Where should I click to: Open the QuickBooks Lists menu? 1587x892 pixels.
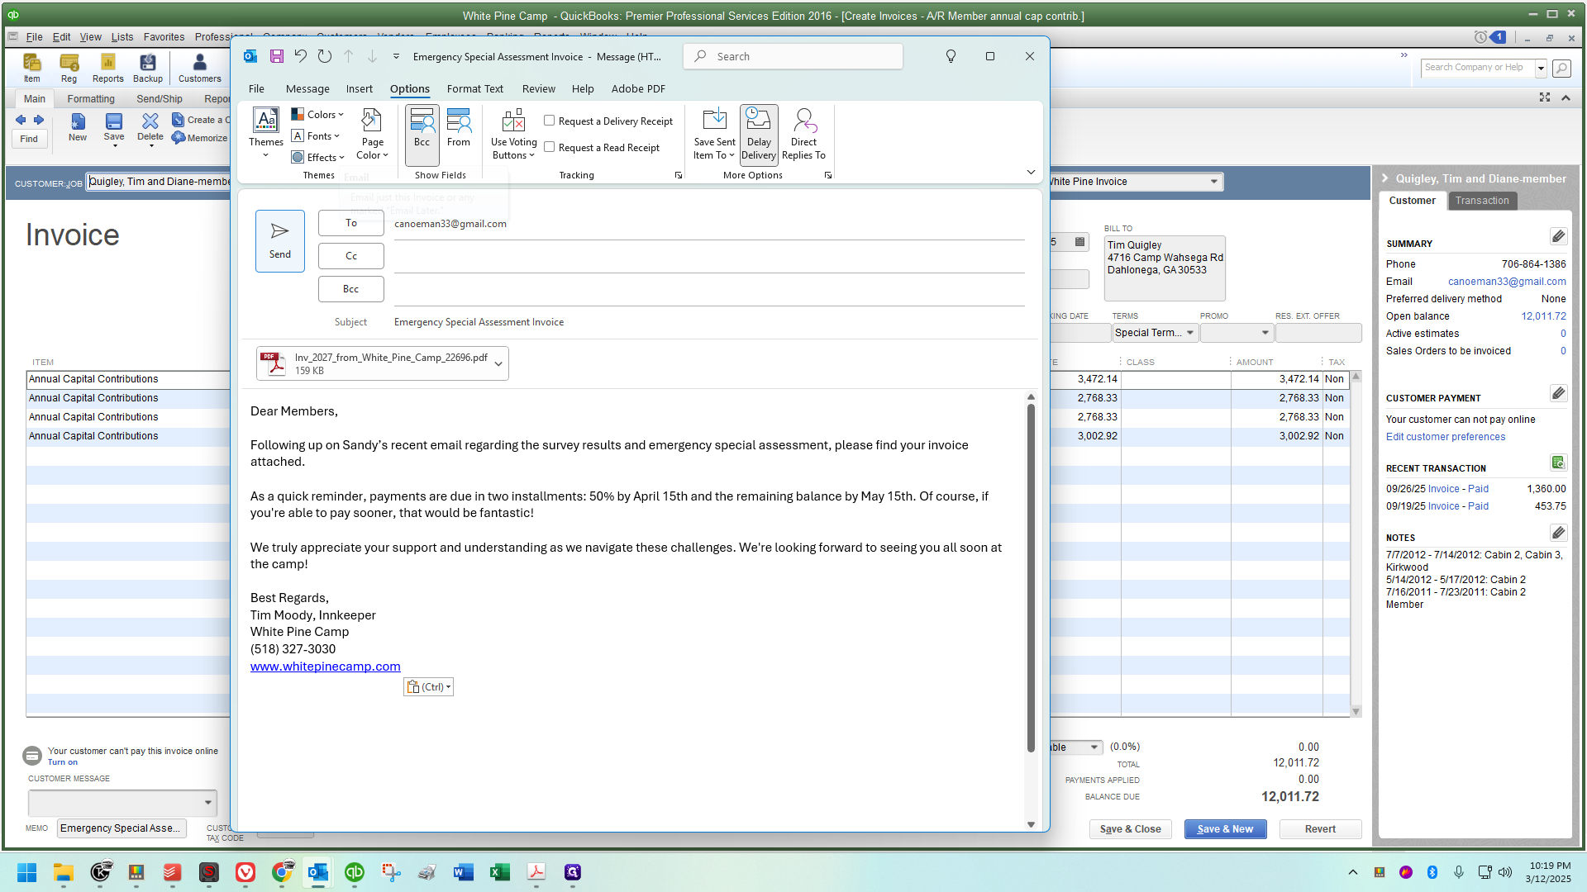122,36
